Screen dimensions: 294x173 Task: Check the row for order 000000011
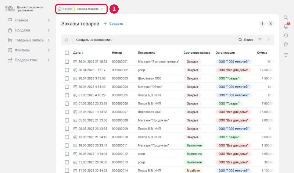pos(67,145)
